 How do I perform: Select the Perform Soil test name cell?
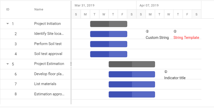48,44
